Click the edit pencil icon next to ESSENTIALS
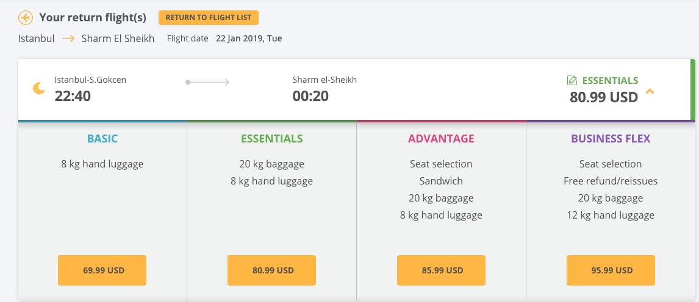Screen dimensions: 699x302 (572, 80)
